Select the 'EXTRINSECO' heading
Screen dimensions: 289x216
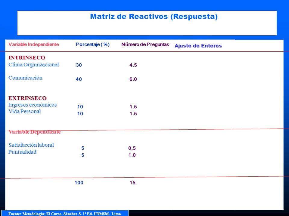click(x=27, y=98)
